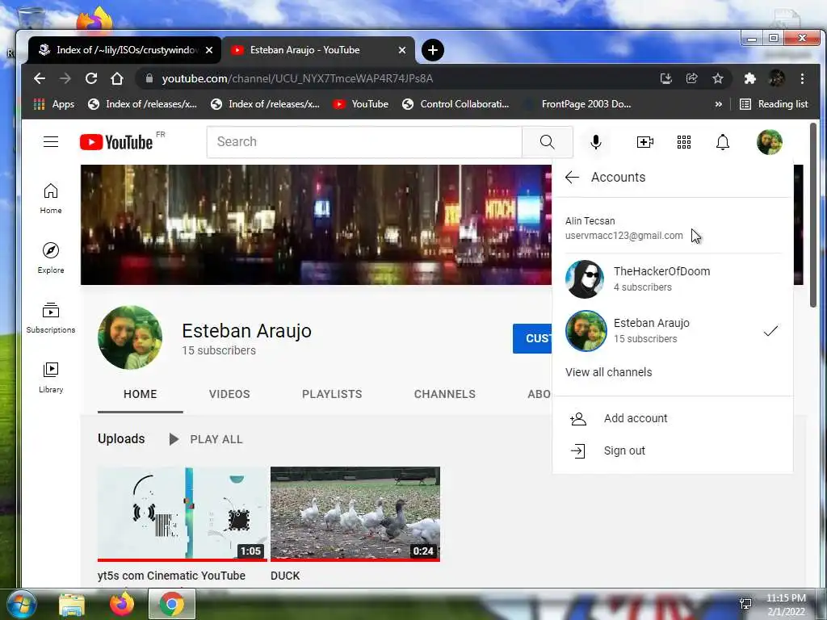Click the share page icon in address bar
Viewport: 827px width, 620px height.
(x=691, y=78)
